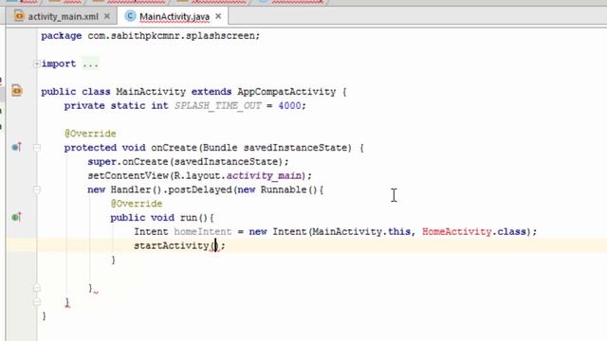Click the related XML file gutter icon beside class declaration
Screen dimensions: 607x341
[17, 91]
